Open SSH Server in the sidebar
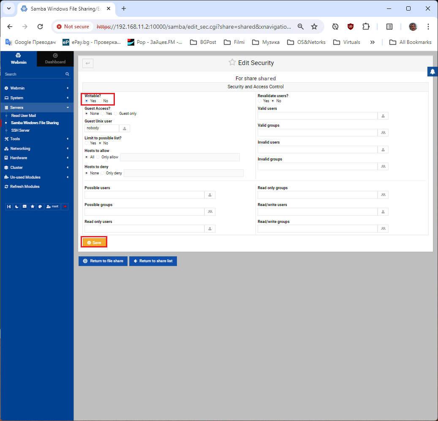The width and height of the screenshot is (438, 421). pos(20,130)
